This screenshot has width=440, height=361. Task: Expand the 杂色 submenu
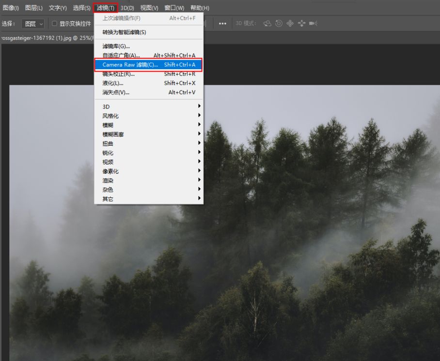pos(148,190)
